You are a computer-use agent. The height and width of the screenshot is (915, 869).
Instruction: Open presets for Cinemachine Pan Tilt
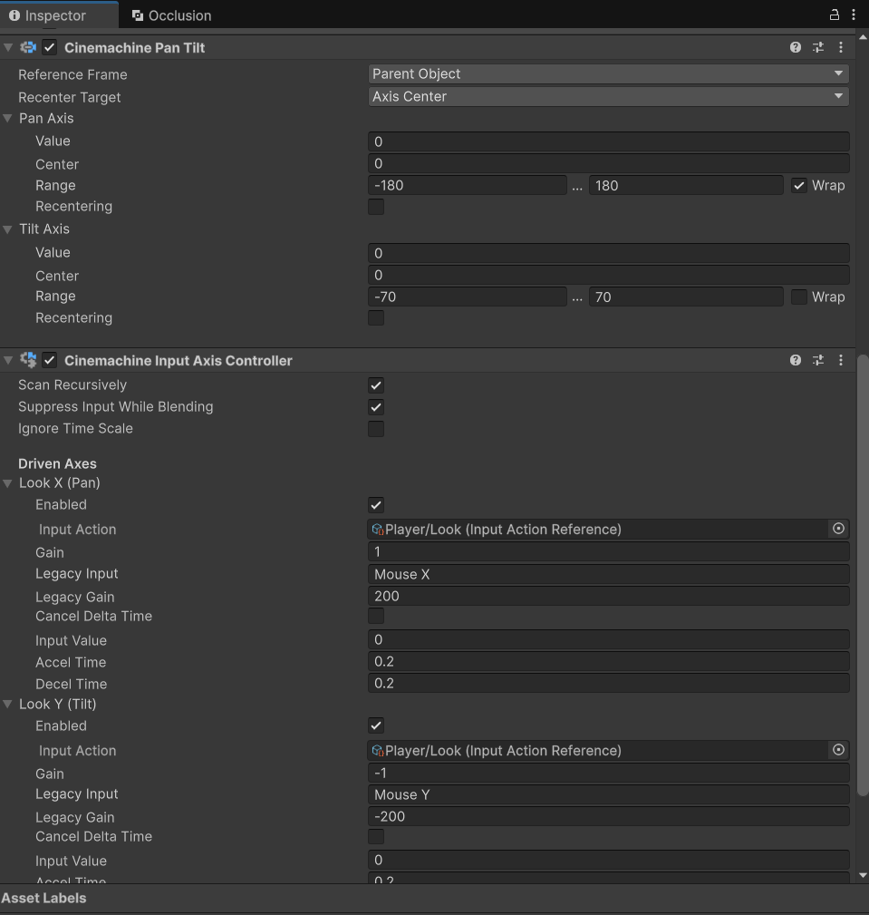point(817,46)
